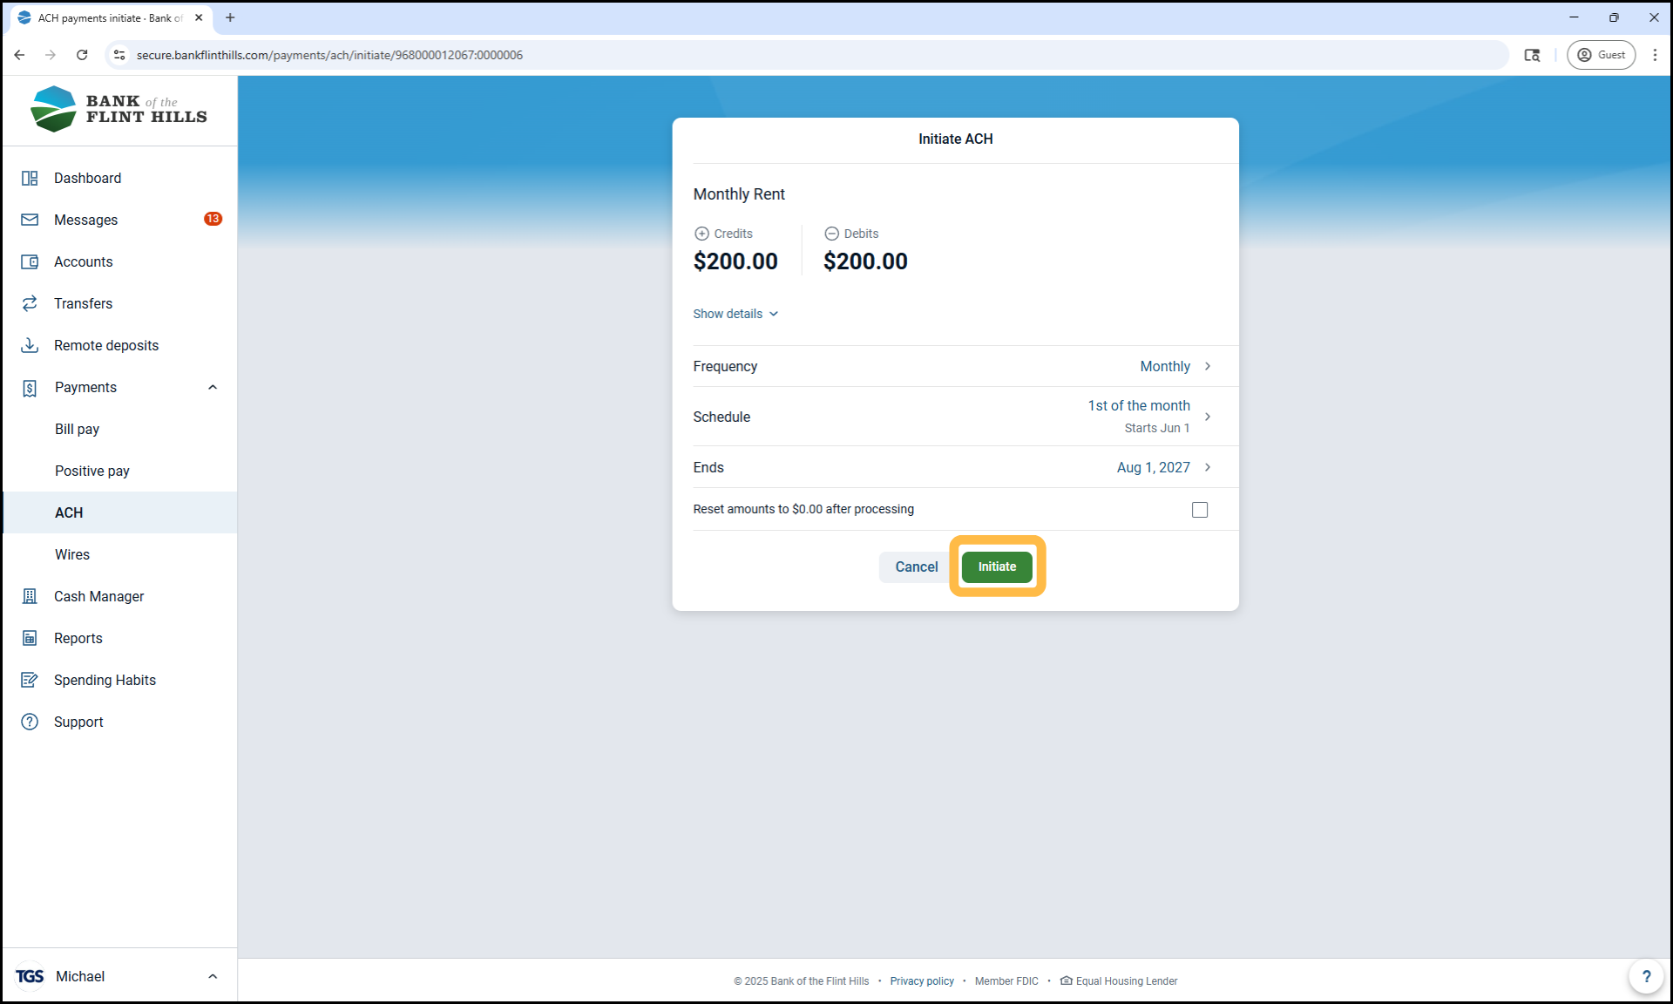
Task: Expand Michael user profile menu
Action: click(213, 976)
